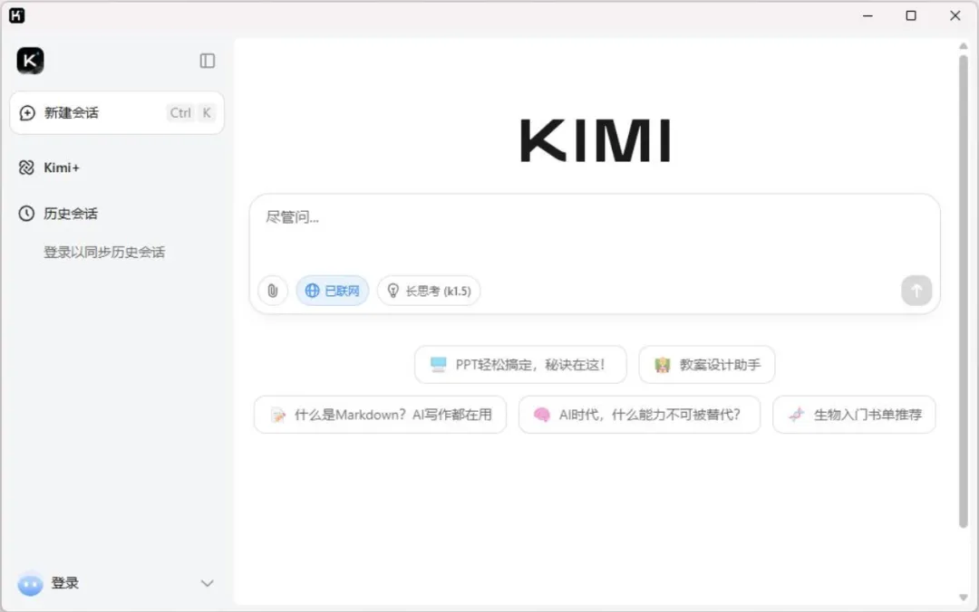
Task: Click the 登录 avatar icon
Action: [30, 584]
